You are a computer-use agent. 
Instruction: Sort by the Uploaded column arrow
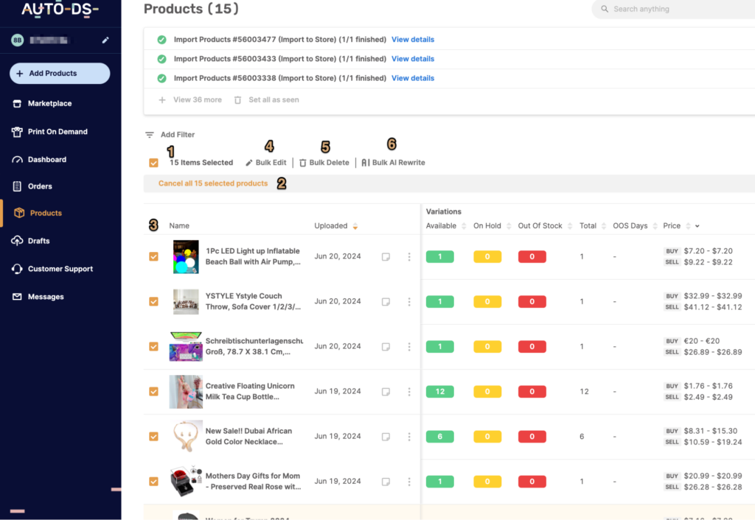coord(355,226)
